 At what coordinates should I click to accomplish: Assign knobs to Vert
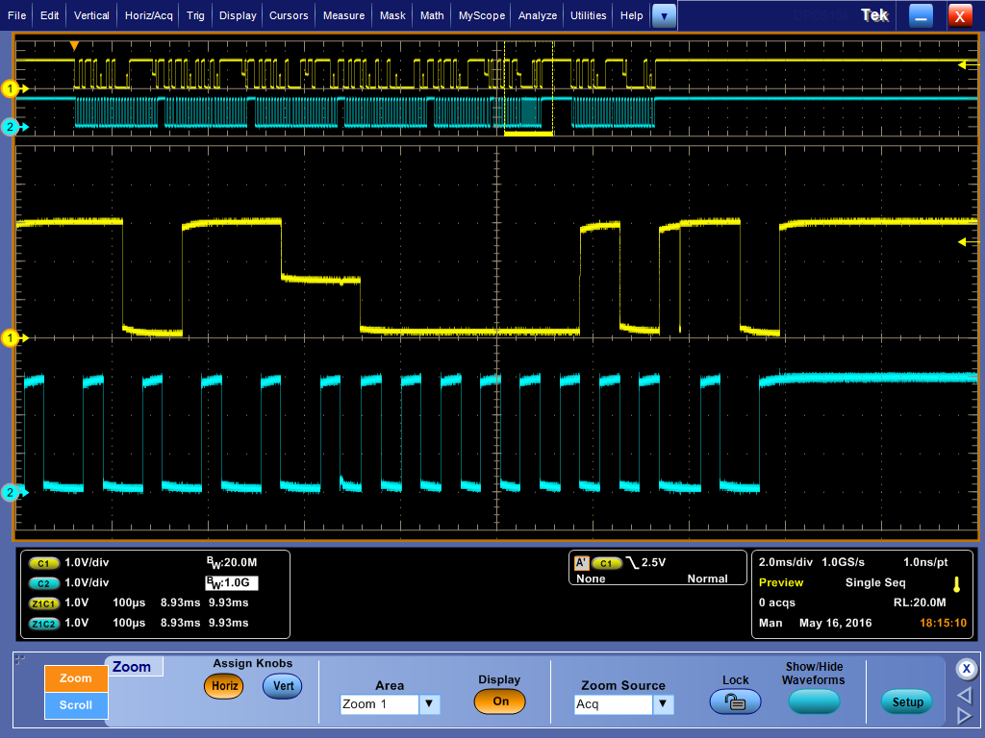tap(283, 686)
